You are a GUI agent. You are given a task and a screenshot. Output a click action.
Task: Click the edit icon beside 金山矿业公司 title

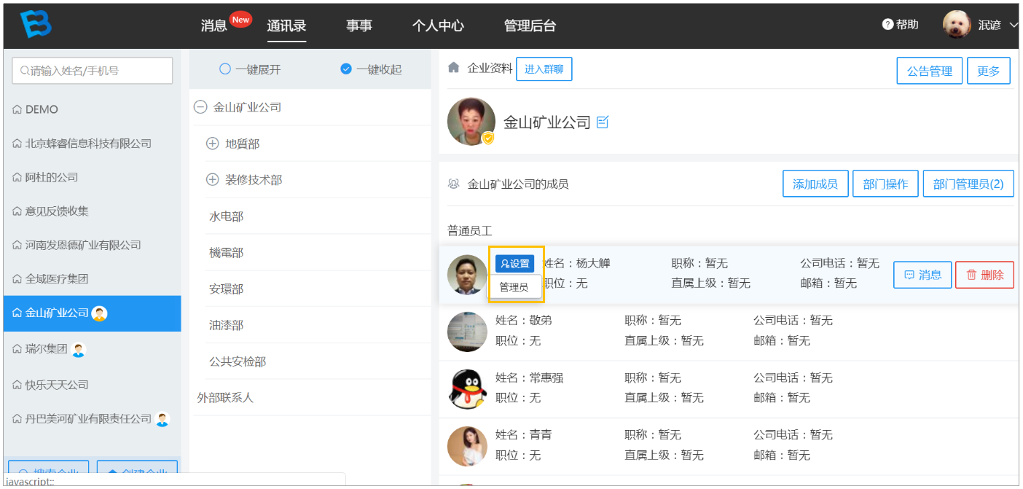603,122
